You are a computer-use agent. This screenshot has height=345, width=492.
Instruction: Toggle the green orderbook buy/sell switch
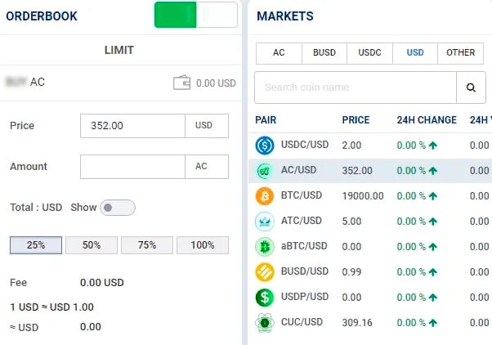click(x=195, y=15)
